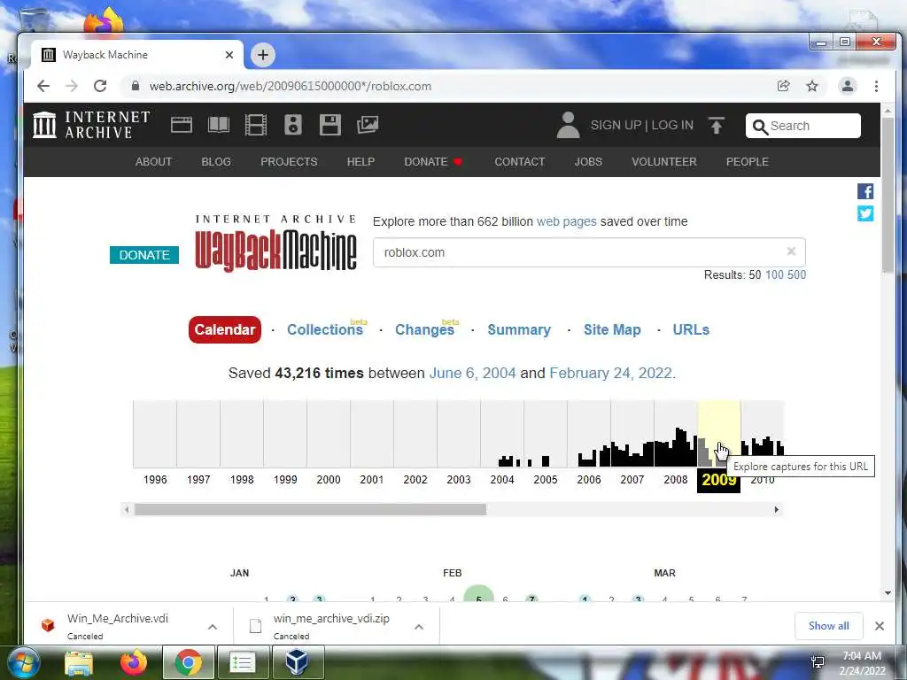The height and width of the screenshot is (680, 907).
Task: Bookmark this page with star icon
Action: pos(812,86)
